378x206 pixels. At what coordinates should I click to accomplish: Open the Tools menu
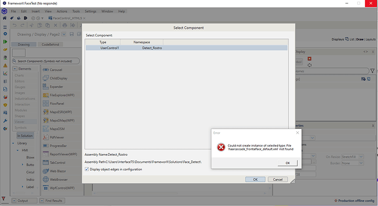76,11
